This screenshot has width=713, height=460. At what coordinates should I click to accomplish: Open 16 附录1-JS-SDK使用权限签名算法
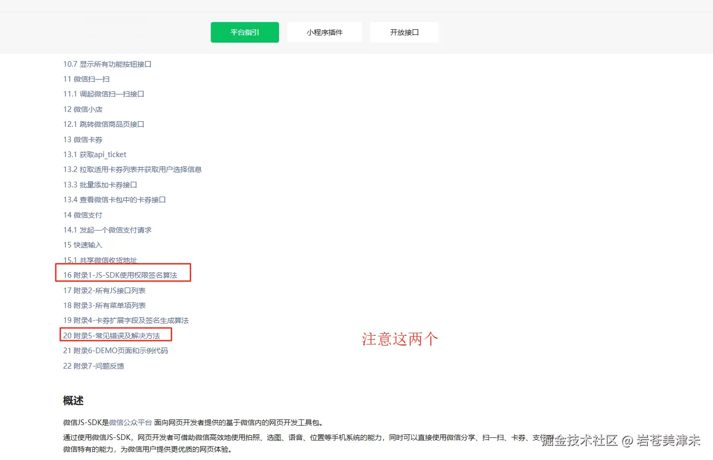120,275
